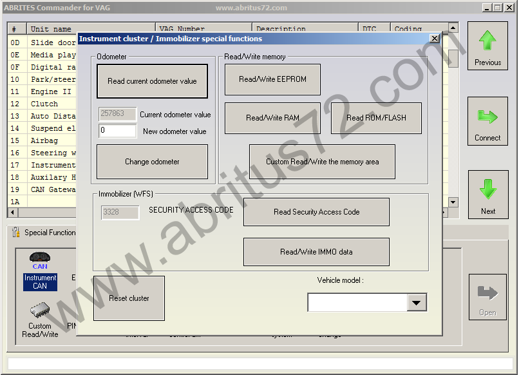Click unit list horizontal scroll left arrow
Viewport: 519px width, 375px height.
coord(12,212)
